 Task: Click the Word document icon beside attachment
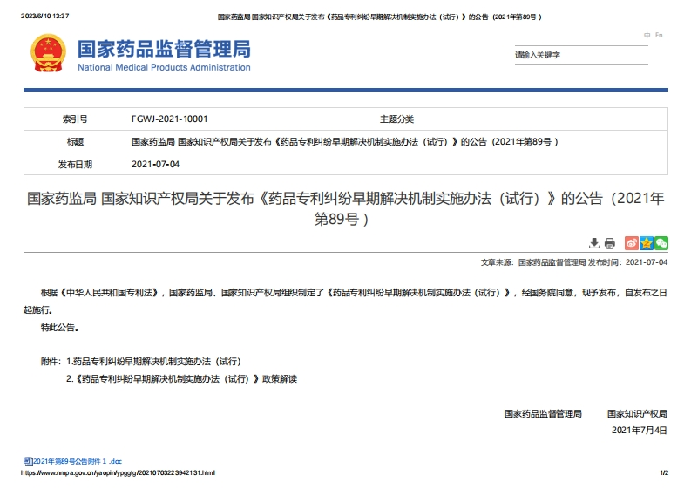pyautogui.click(x=28, y=460)
